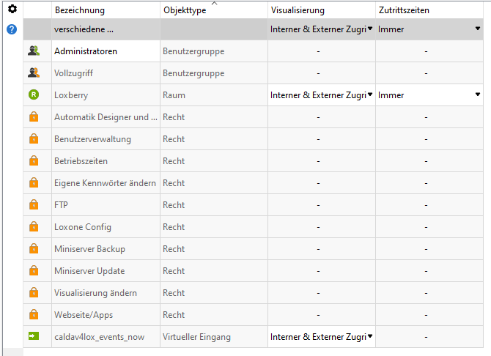Click the Zutrittszeiten column header
Screen dimensions: 491x356
tap(404, 10)
